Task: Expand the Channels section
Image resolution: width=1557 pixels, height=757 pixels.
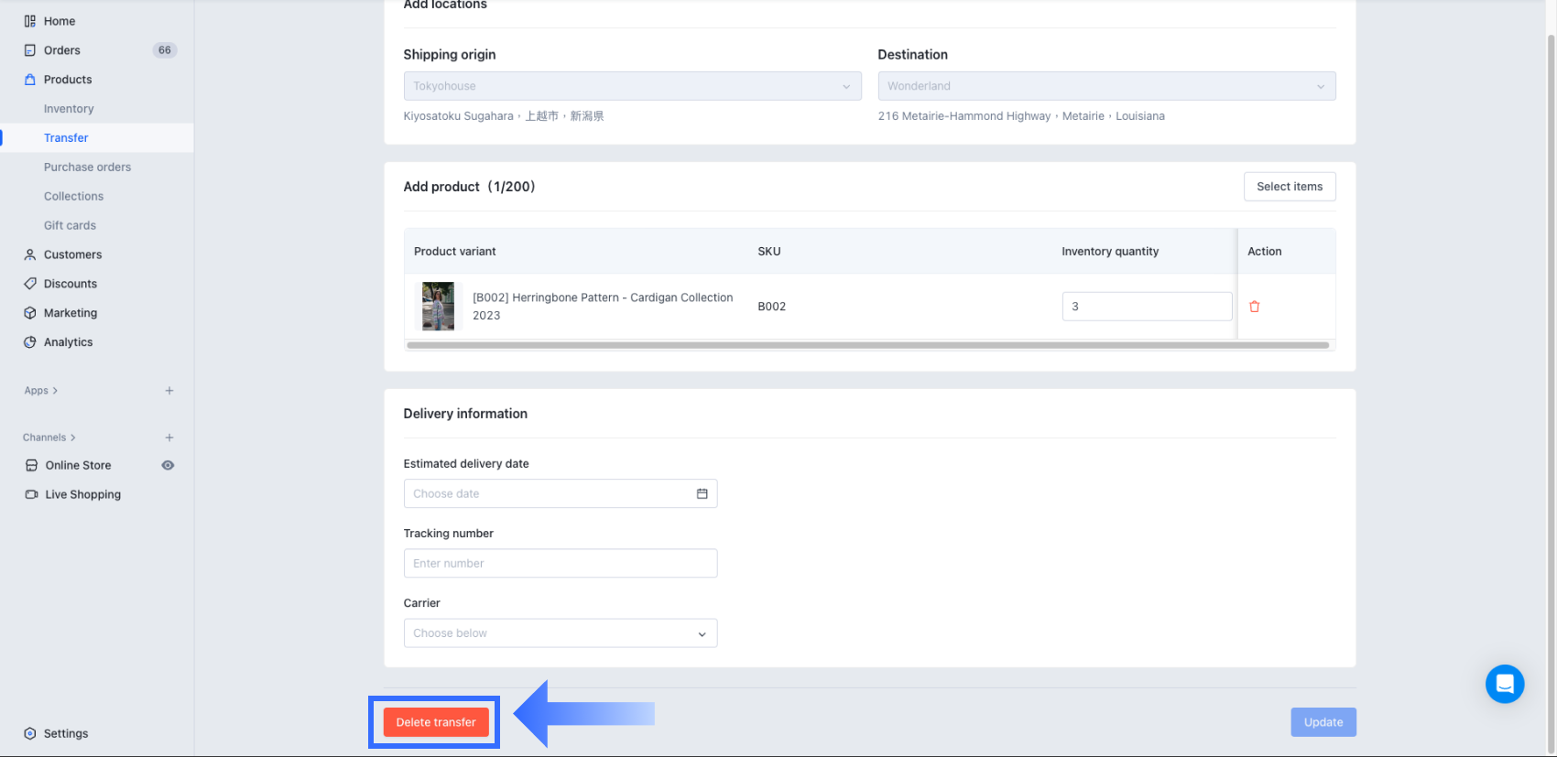Action: (49, 438)
